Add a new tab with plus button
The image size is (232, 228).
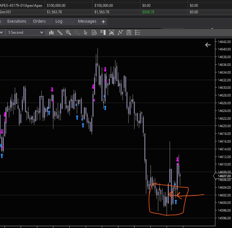click(x=103, y=22)
